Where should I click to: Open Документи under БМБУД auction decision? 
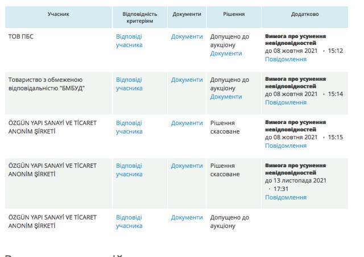coord(226,97)
